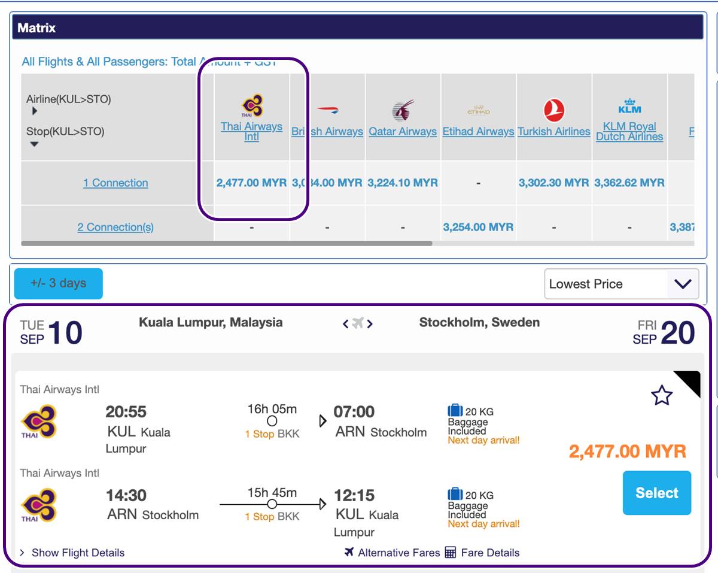Viewport: 718px width, 573px height.
Task: Click the blue Select button
Action: click(x=657, y=493)
